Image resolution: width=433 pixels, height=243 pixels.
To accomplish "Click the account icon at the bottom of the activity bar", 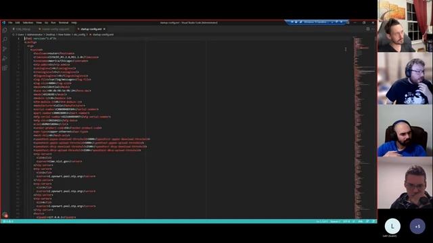I will click(x=5, y=215).
